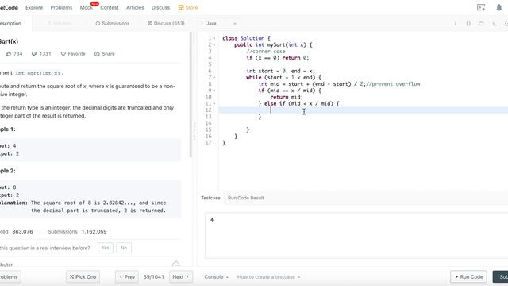The height and width of the screenshot is (286, 508).
Task: Click the '//prevent overflow' comment
Action: [393, 84]
